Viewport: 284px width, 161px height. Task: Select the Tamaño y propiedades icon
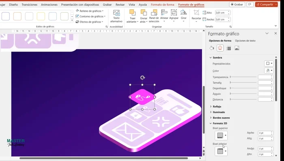coord(229,48)
